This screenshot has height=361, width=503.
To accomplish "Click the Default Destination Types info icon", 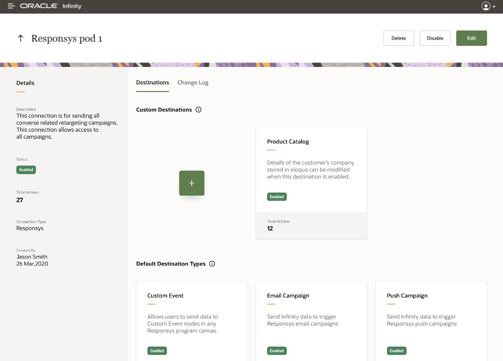I will click(212, 264).
